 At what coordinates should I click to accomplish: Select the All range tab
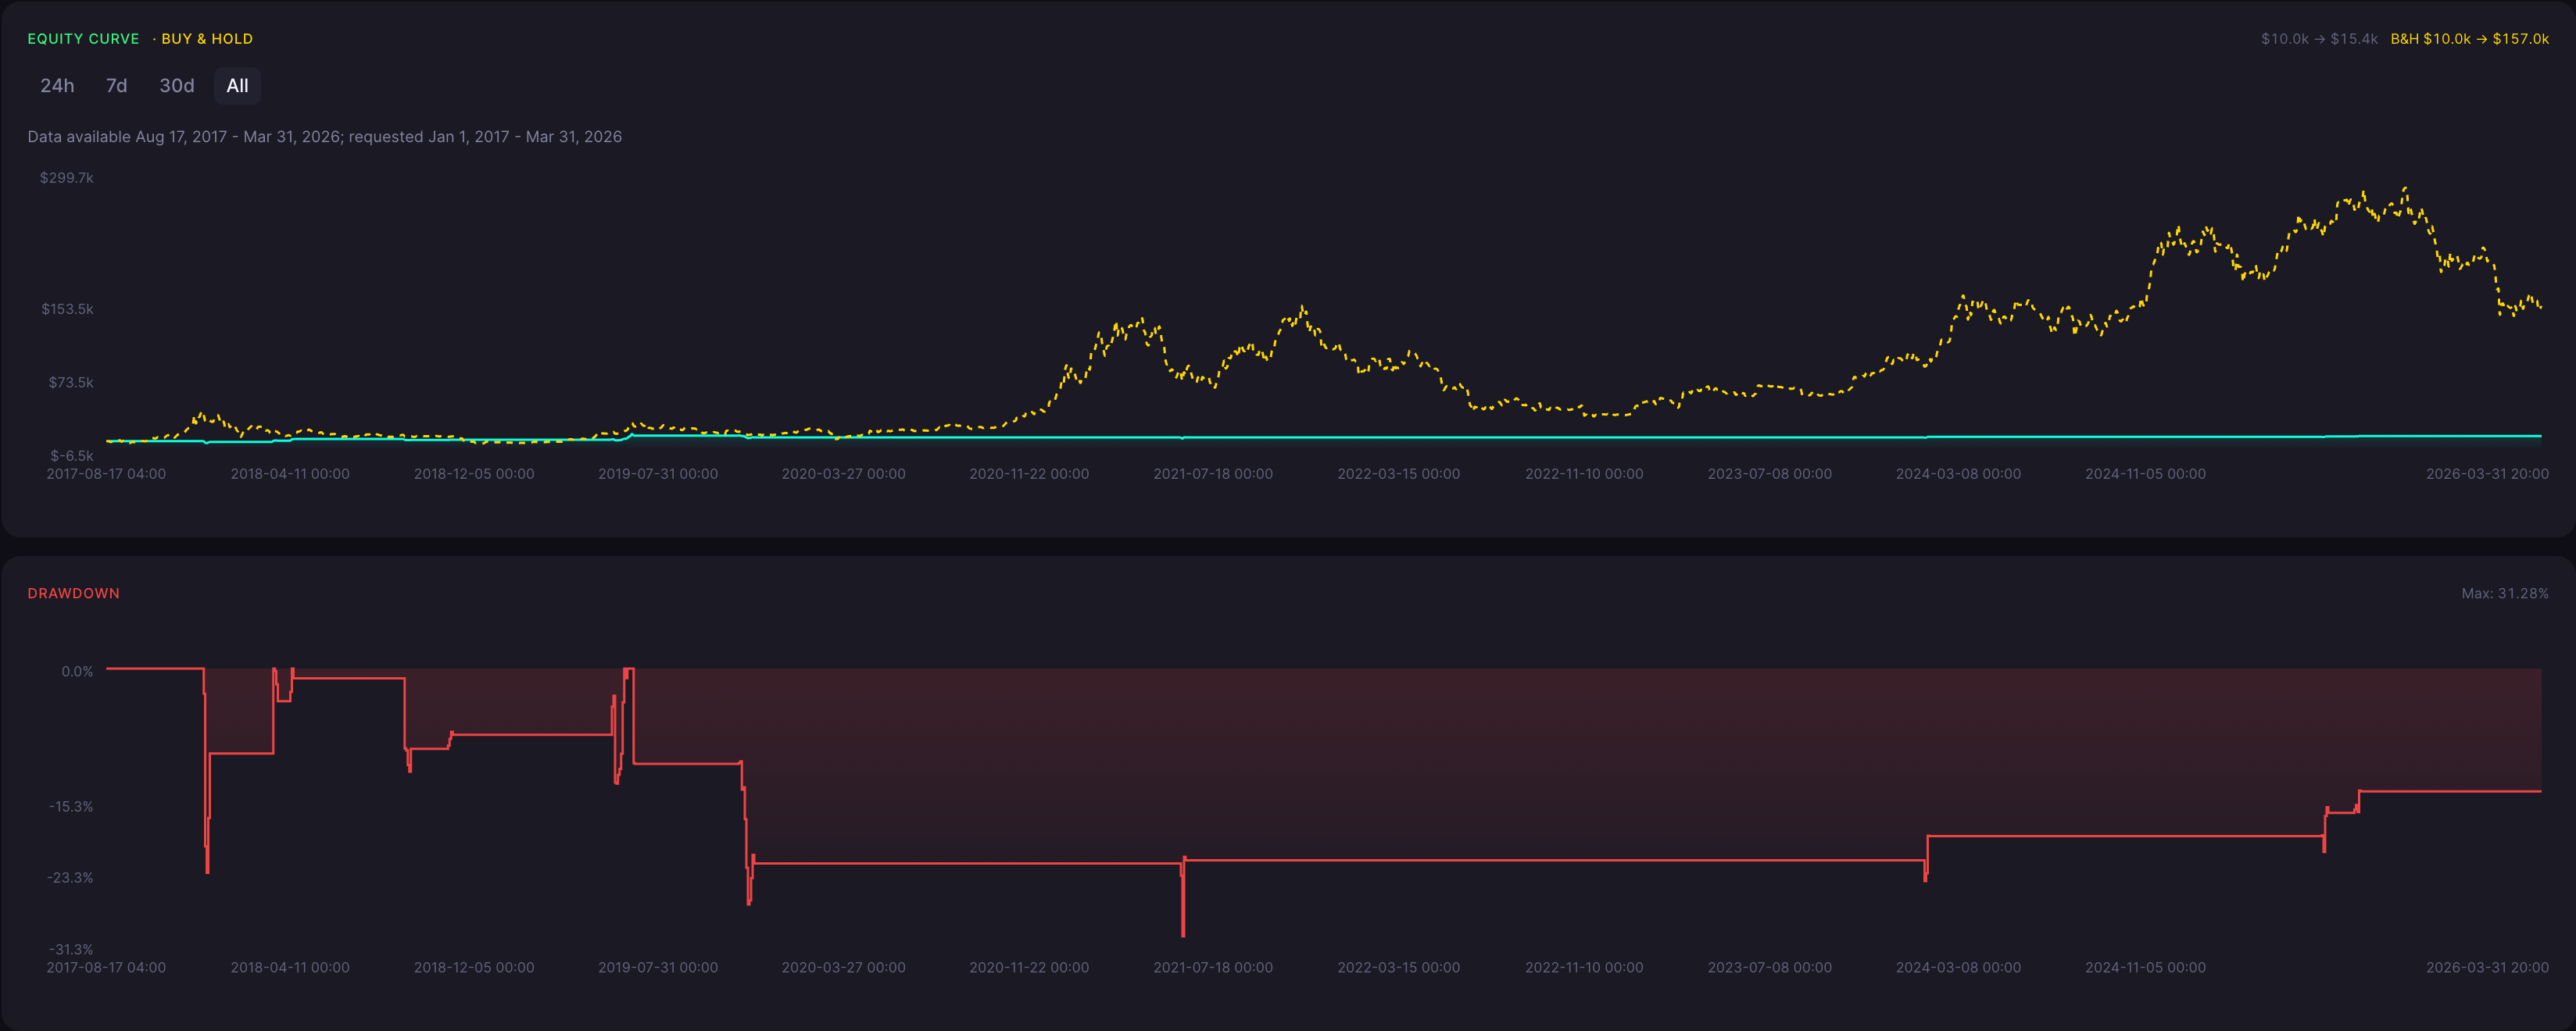click(x=237, y=86)
